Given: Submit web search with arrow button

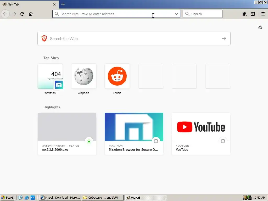Looking at the screenshot, I should 224,38.
